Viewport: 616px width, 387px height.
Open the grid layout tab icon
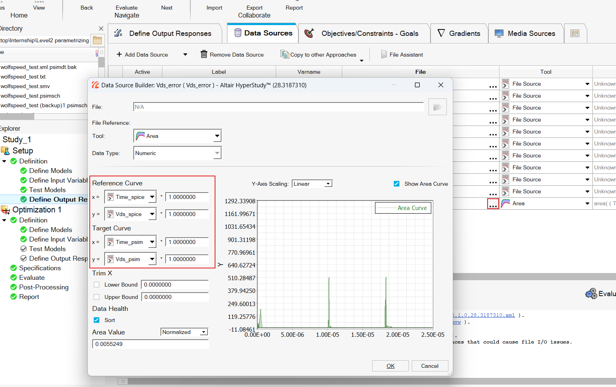575,33
